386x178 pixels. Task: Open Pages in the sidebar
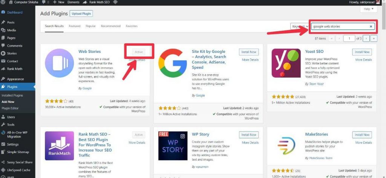tap(11, 38)
